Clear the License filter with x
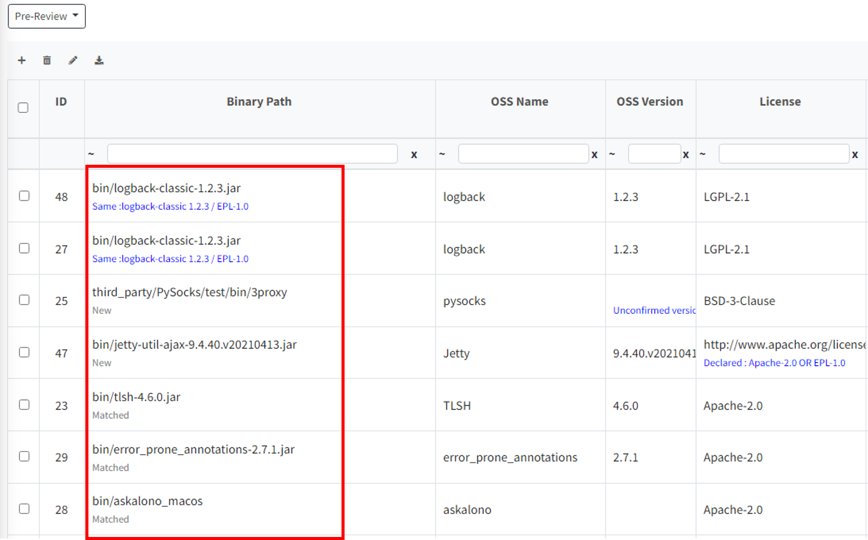 pyautogui.click(x=855, y=155)
